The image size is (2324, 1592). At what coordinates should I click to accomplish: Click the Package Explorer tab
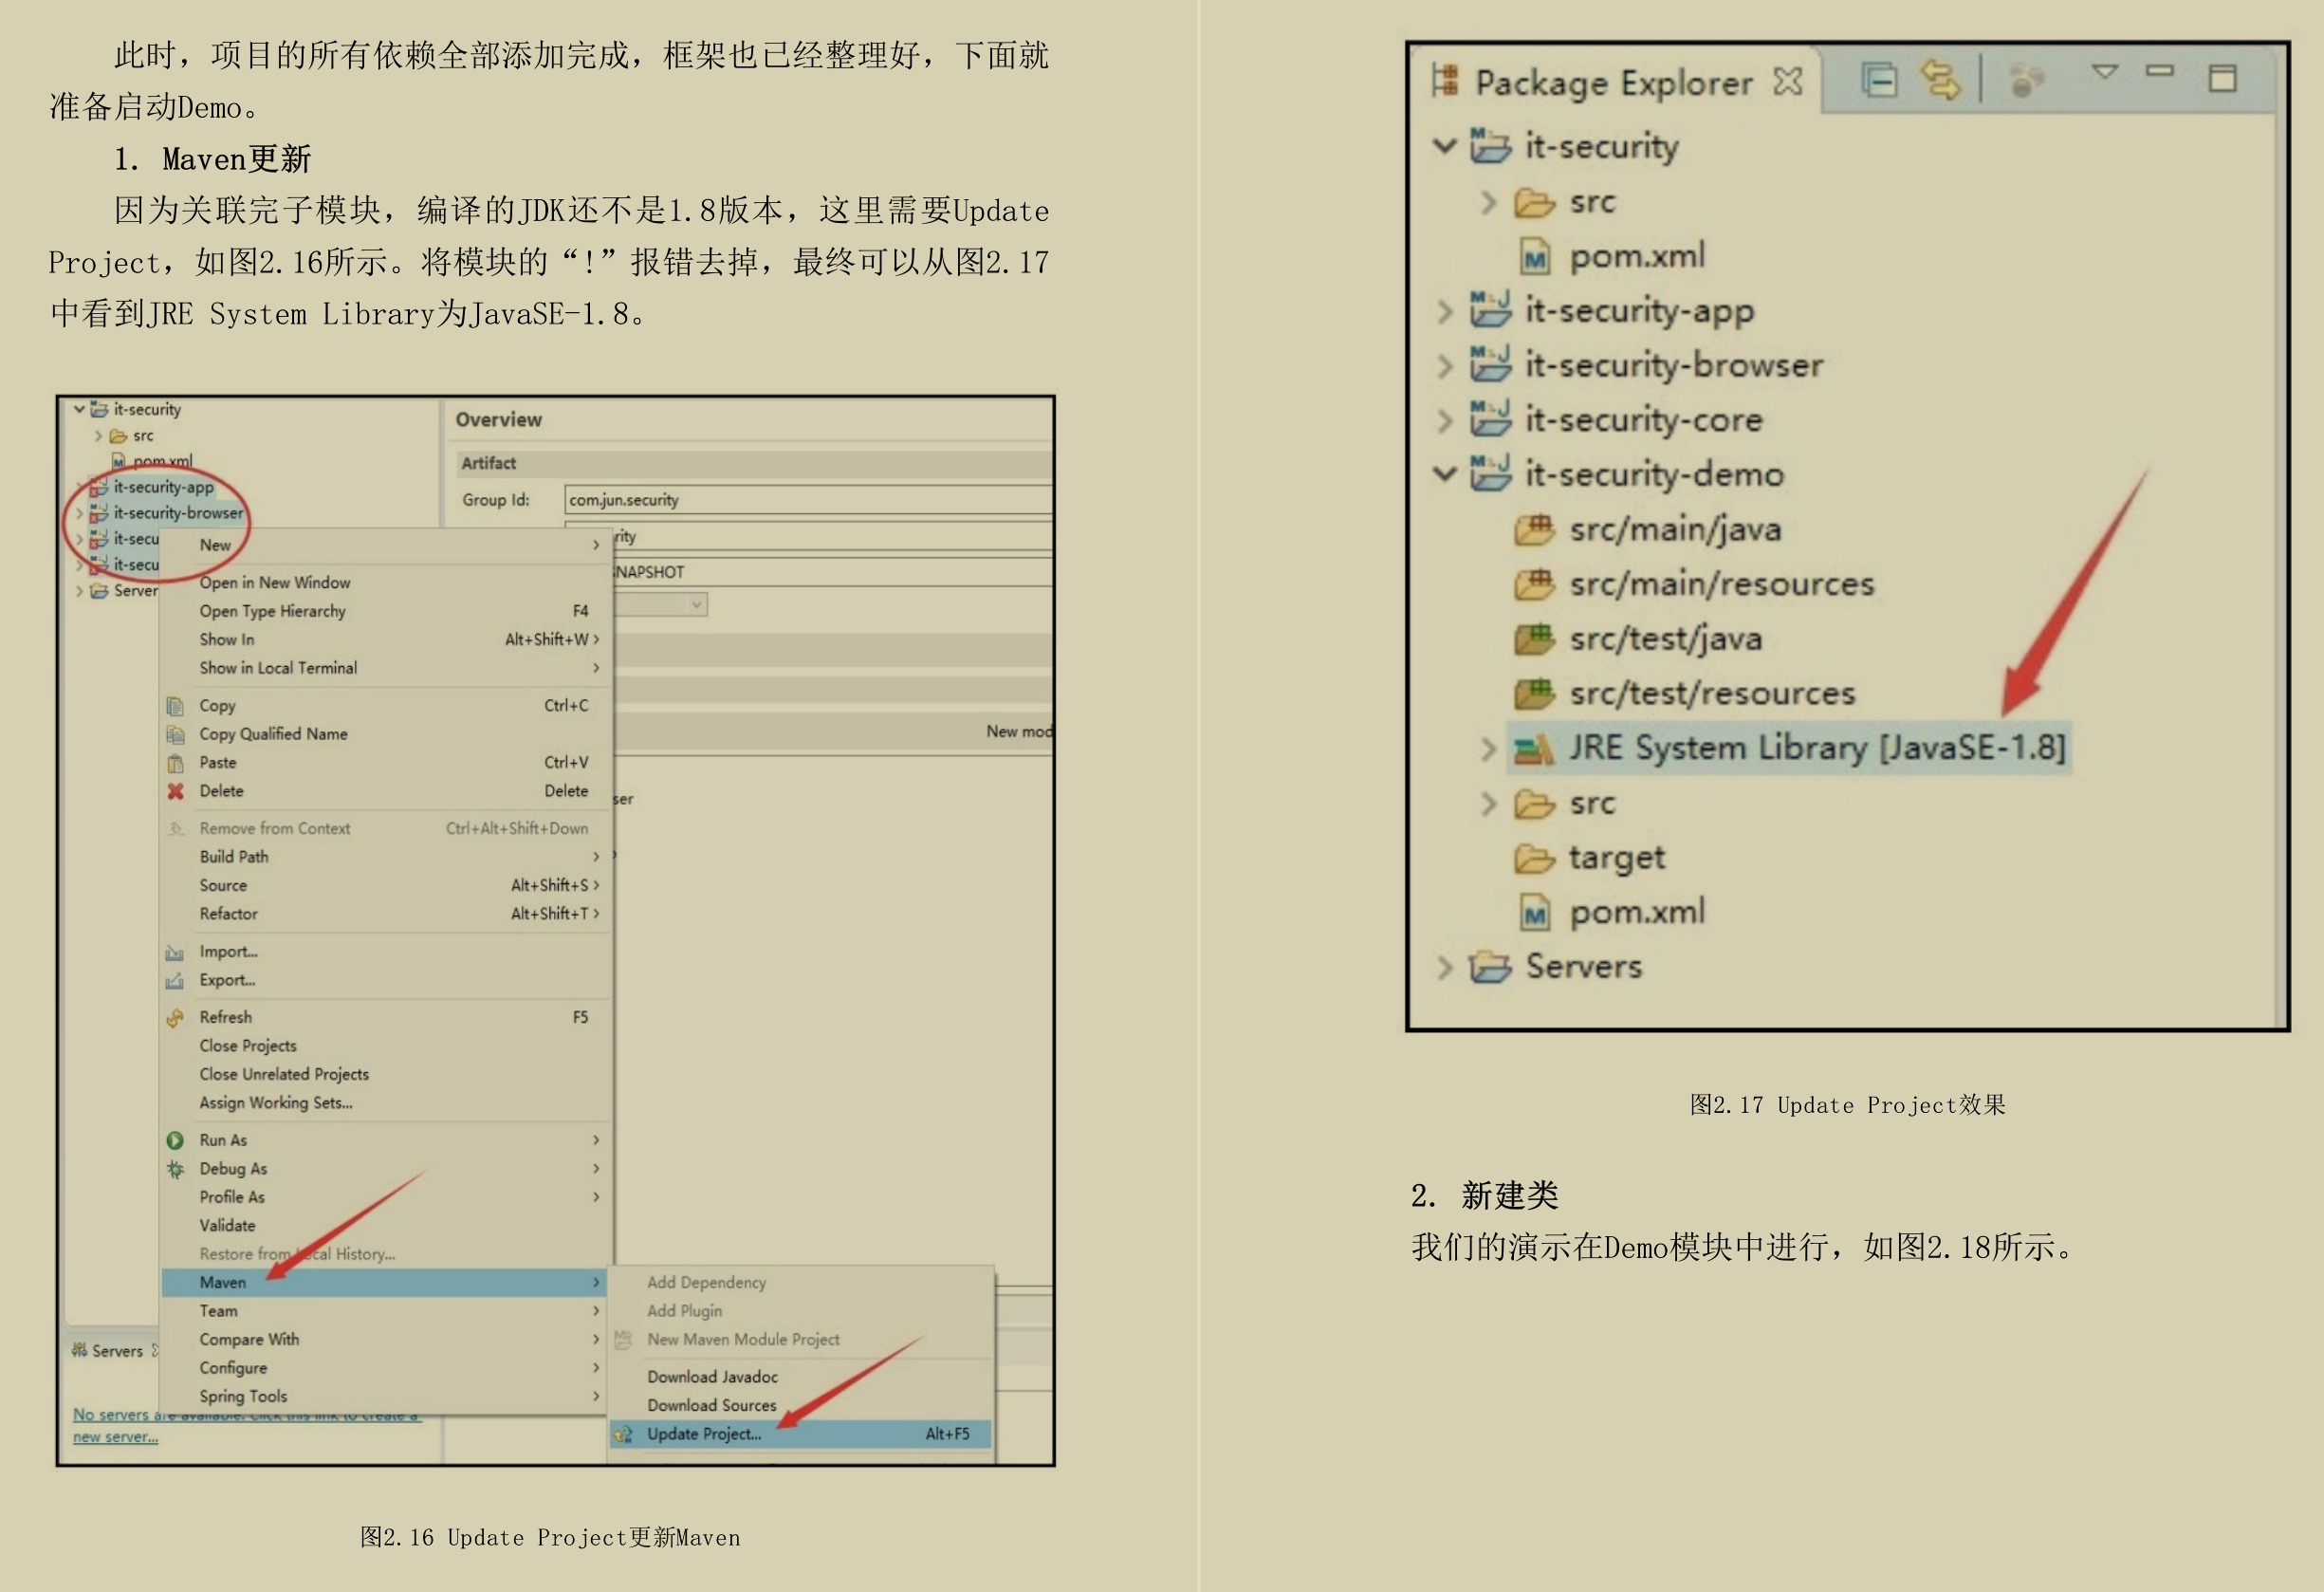1617,82
